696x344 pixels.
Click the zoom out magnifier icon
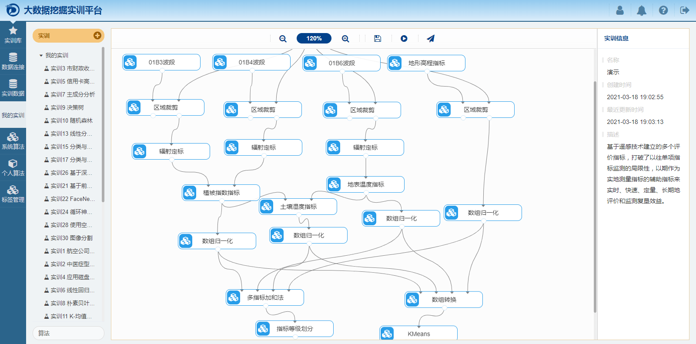(283, 39)
